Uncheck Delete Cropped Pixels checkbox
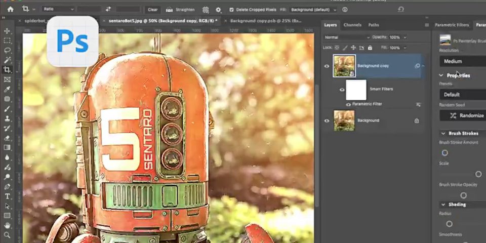The width and height of the screenshot is (486, 243). [x=231, y=10]
